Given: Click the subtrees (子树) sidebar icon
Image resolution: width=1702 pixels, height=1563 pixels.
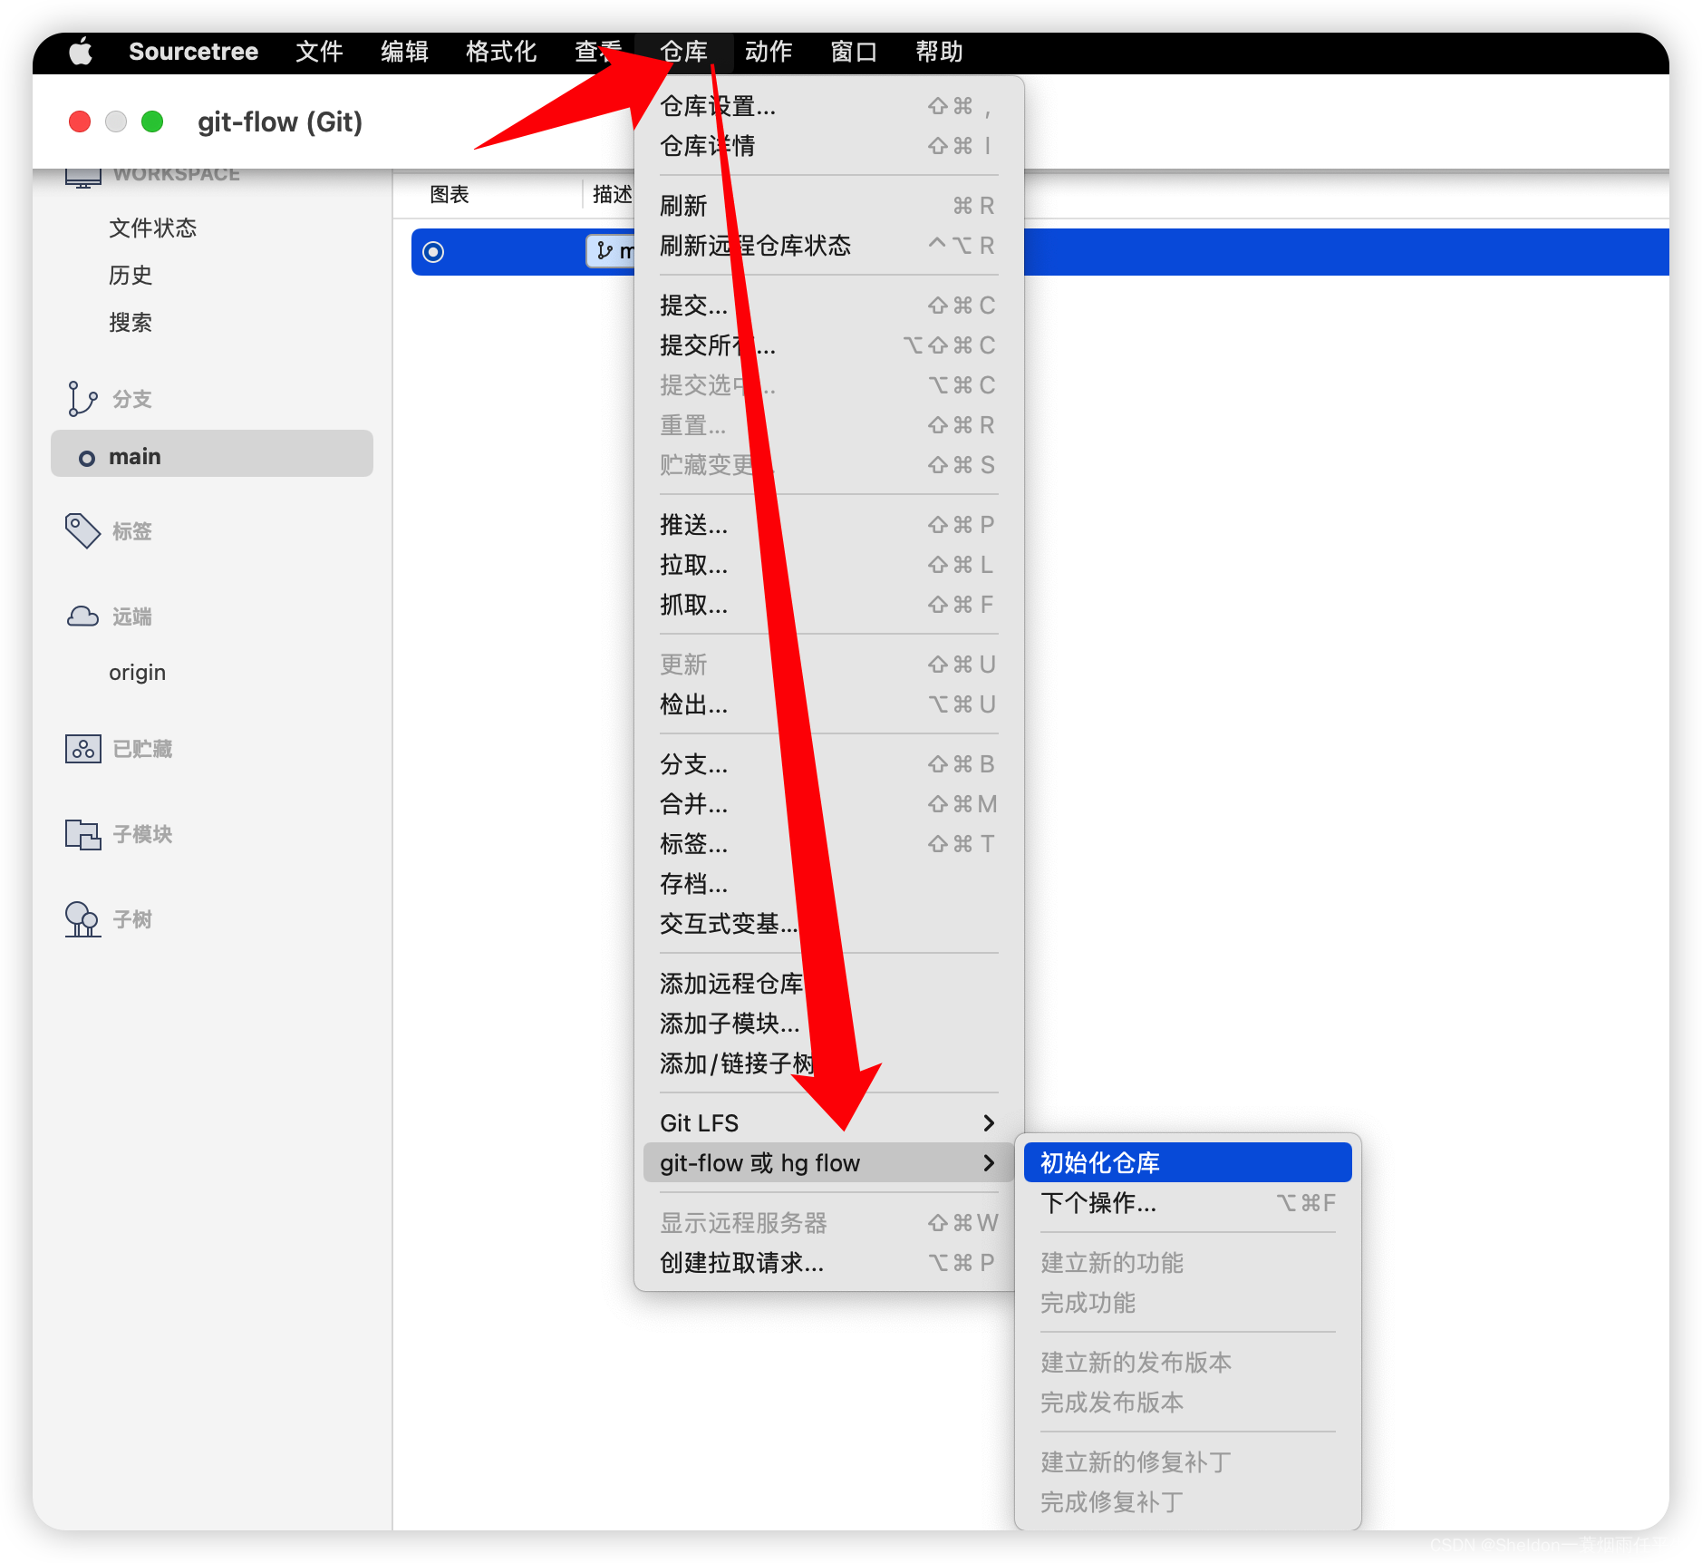Looking at the screenshot, I should tap(82, 919).
